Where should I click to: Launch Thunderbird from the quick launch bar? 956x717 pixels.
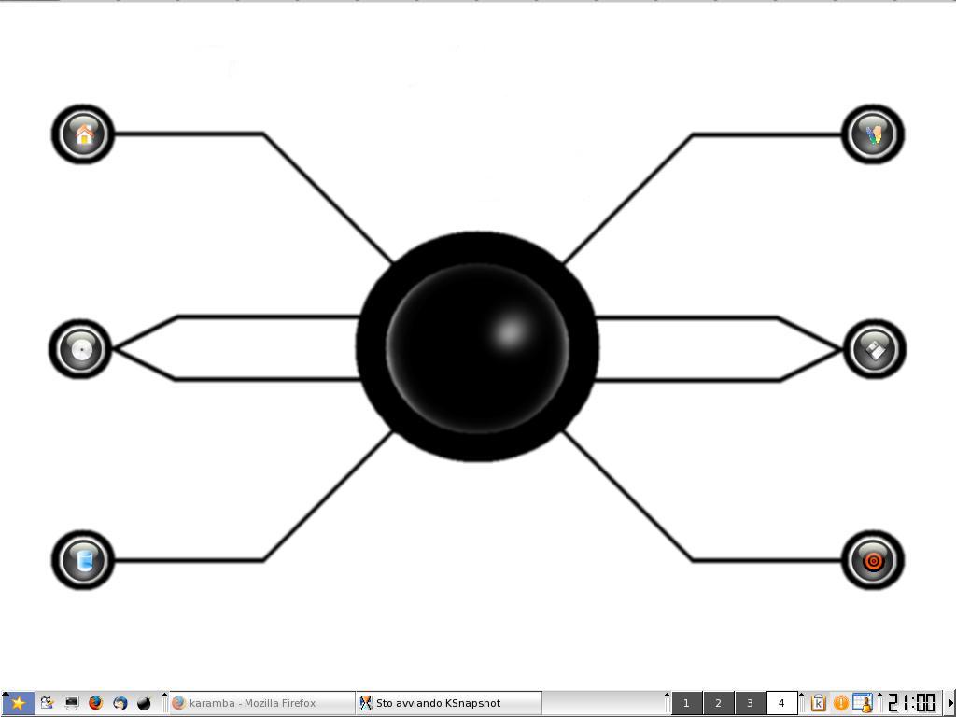pos(120,703)
